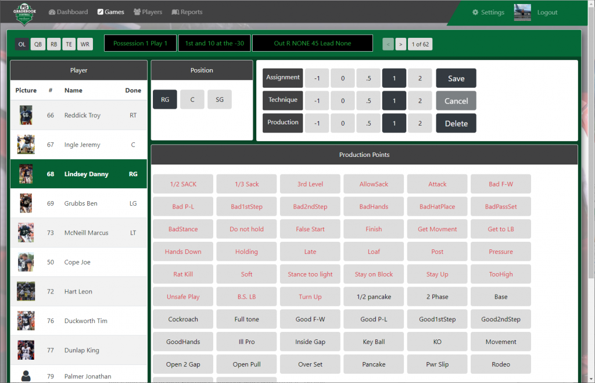Add the Holding production point
595x383 pixels.
(x=246, y=252)
